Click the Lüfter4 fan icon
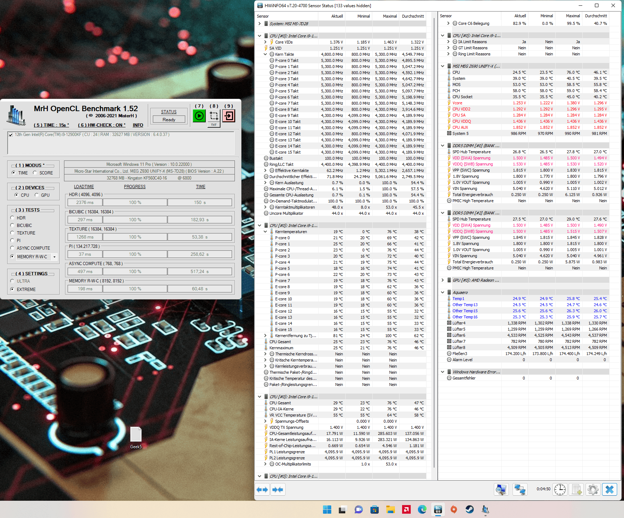Image resolution: width=624 pixels, height=518 pixels. [449, 323]
